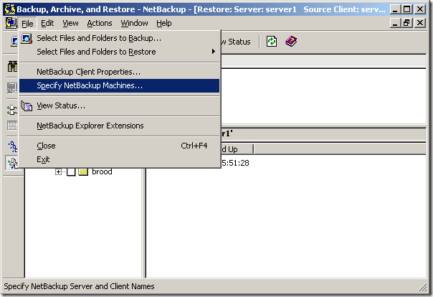Choose Exit from File menu
Screen dimensions: 433x297
tap(119, 159)
